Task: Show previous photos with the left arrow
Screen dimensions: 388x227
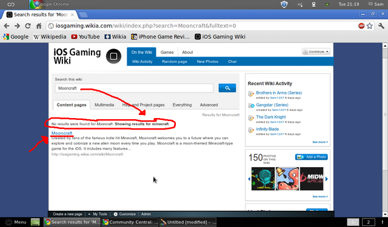Action: [249, 179]
